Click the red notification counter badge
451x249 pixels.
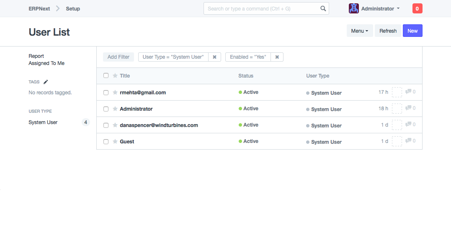(417, 8)
